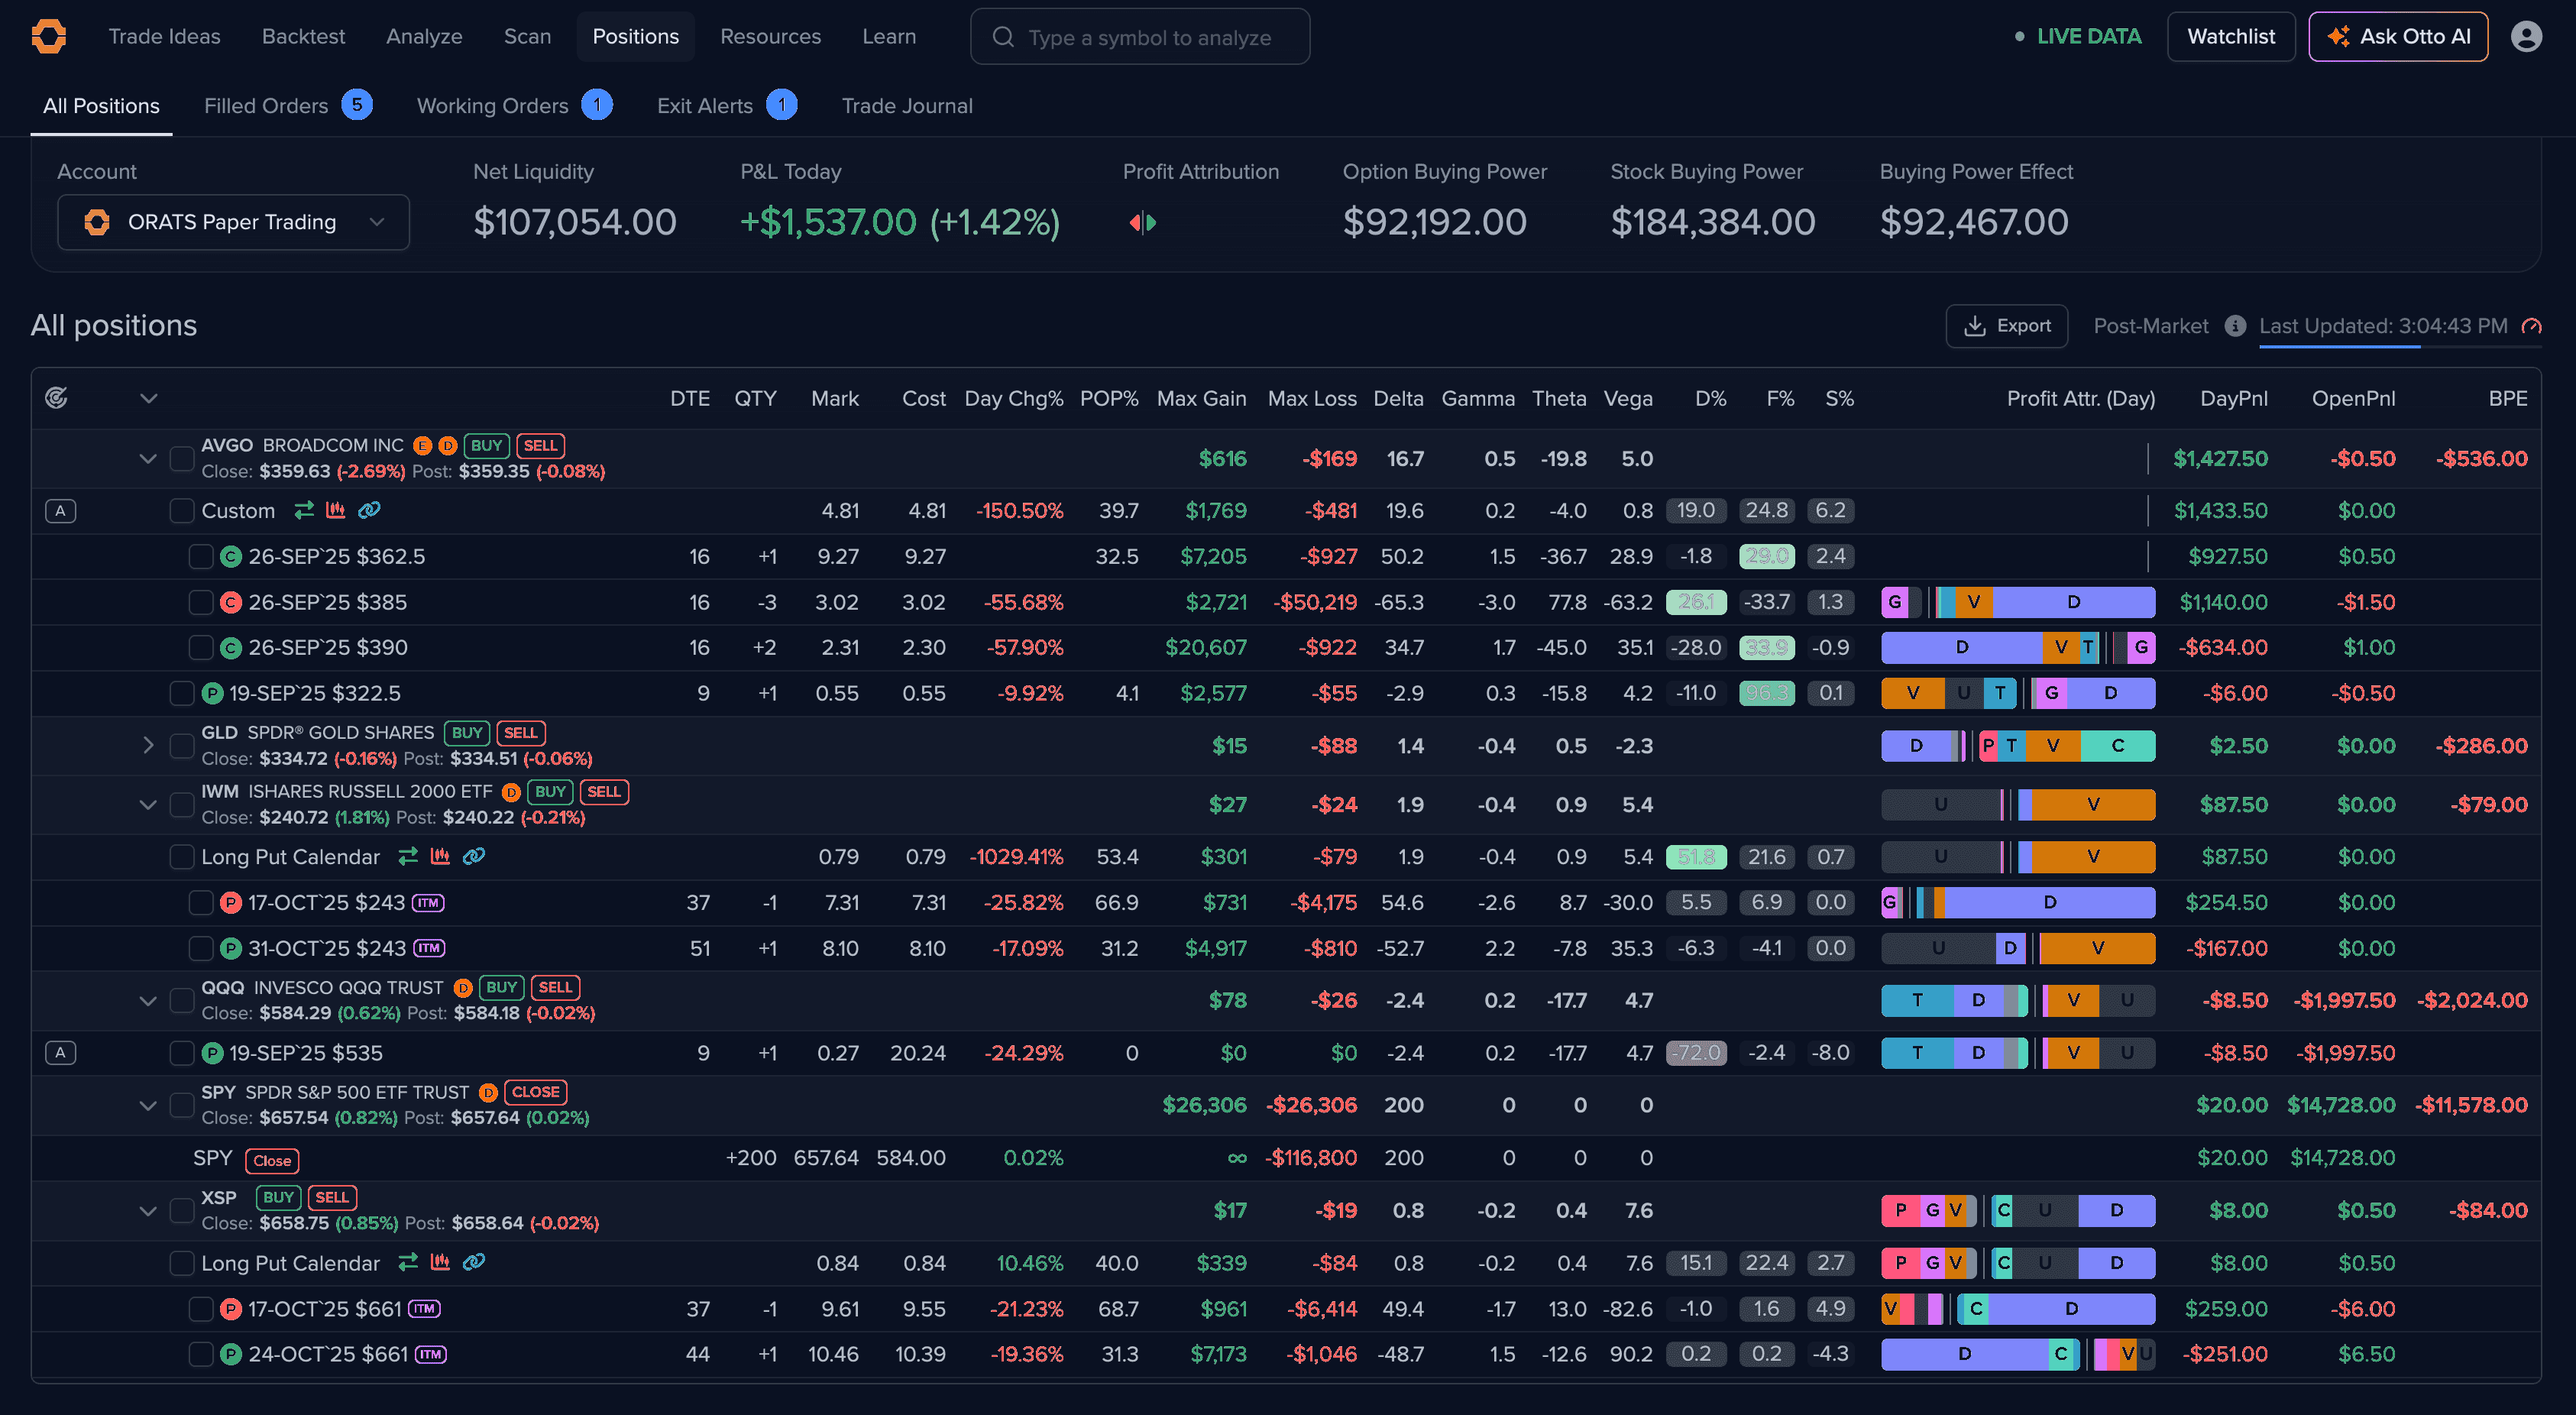Click chart icon on AVGO Custom row

[x=336, y=510]
